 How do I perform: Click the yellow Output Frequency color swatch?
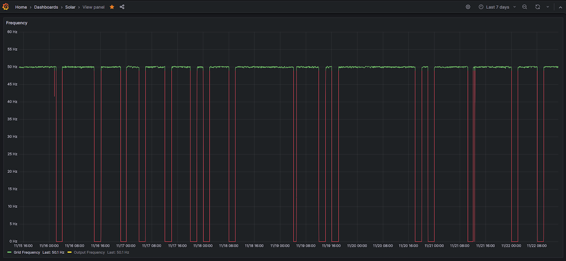tap(69, 253)
